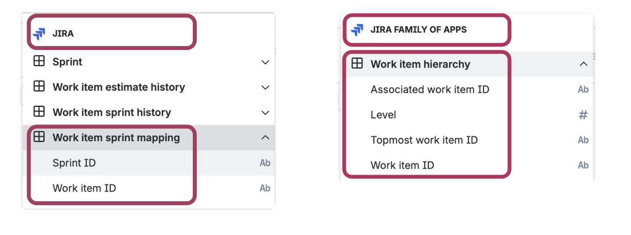
Task: Expand Work item estimate history chevron
Action: click(x=265, y=88)
